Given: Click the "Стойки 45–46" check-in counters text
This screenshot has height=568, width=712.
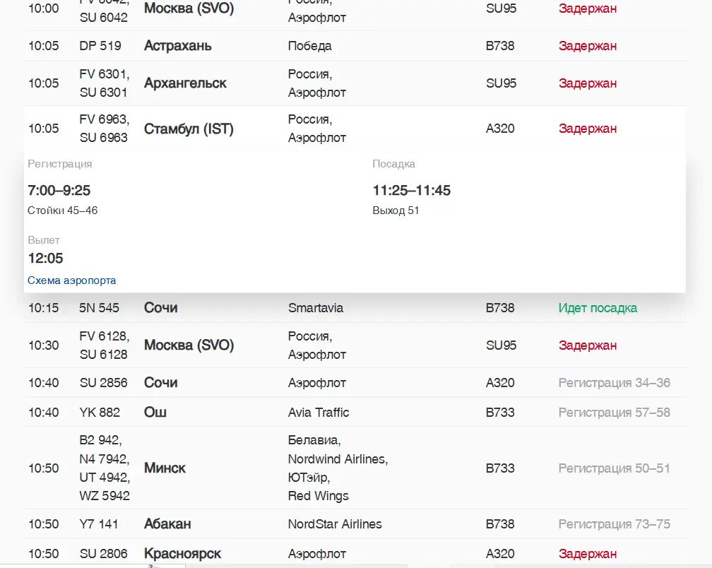Looking at the screenshot, I should (x=62, y=211).
